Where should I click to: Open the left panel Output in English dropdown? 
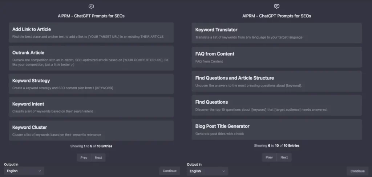click(x=24, y=171)
